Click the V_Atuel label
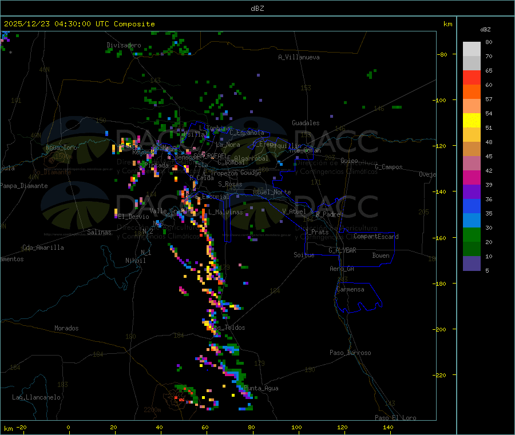Screen dimensions: 515x435 coord(294,211)
